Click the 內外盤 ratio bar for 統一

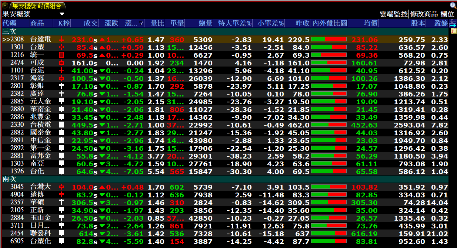coord(329,55)
